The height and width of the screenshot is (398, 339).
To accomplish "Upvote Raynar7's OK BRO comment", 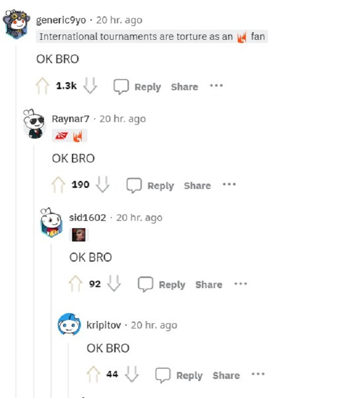I will click(x=58, y=185).
